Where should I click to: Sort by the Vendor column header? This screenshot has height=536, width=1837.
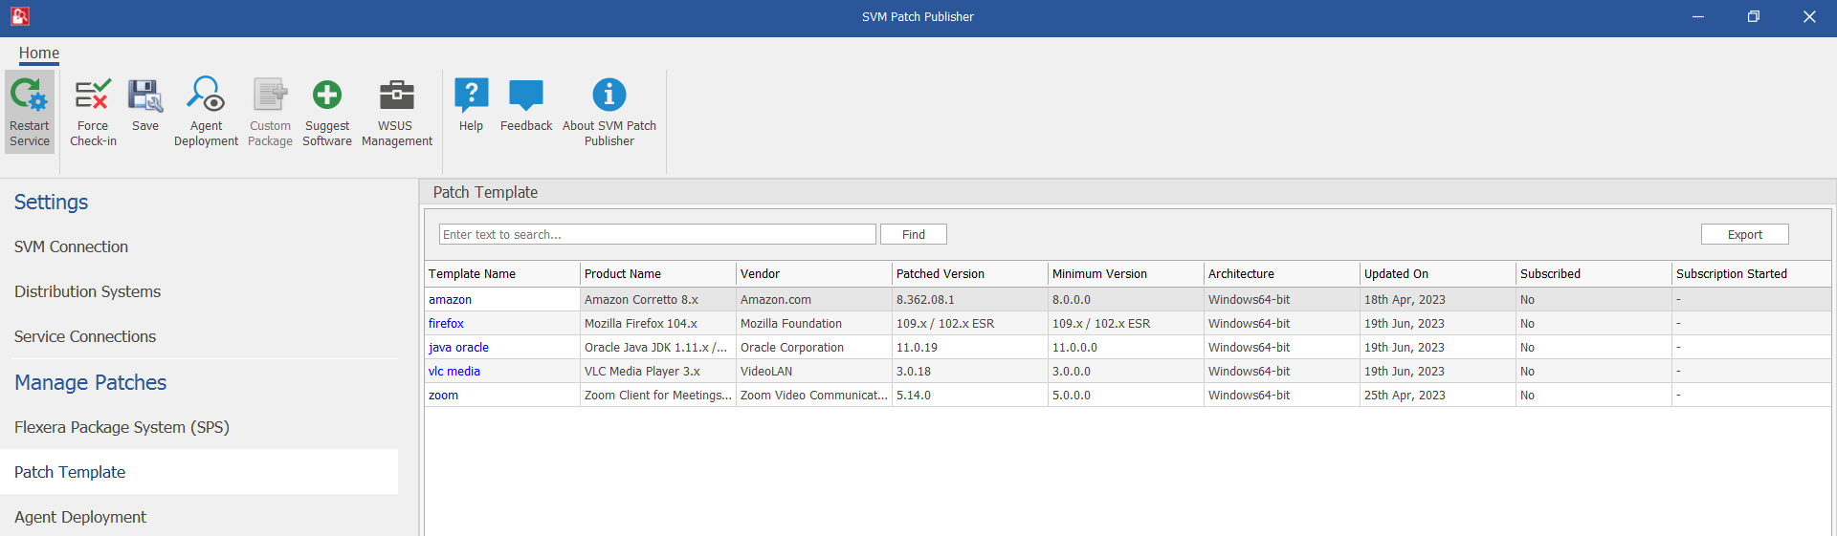coord(813,274)
